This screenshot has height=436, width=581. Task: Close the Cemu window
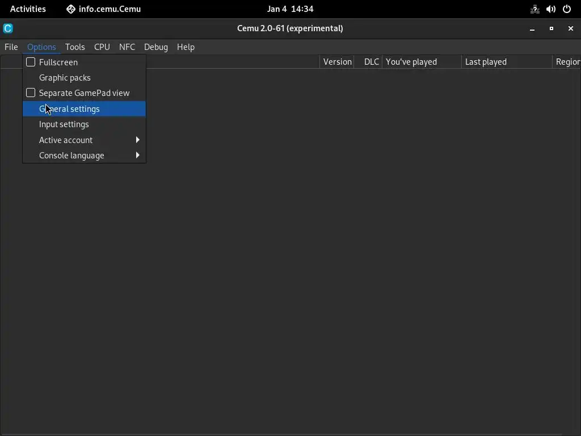[x=571, y=28]
